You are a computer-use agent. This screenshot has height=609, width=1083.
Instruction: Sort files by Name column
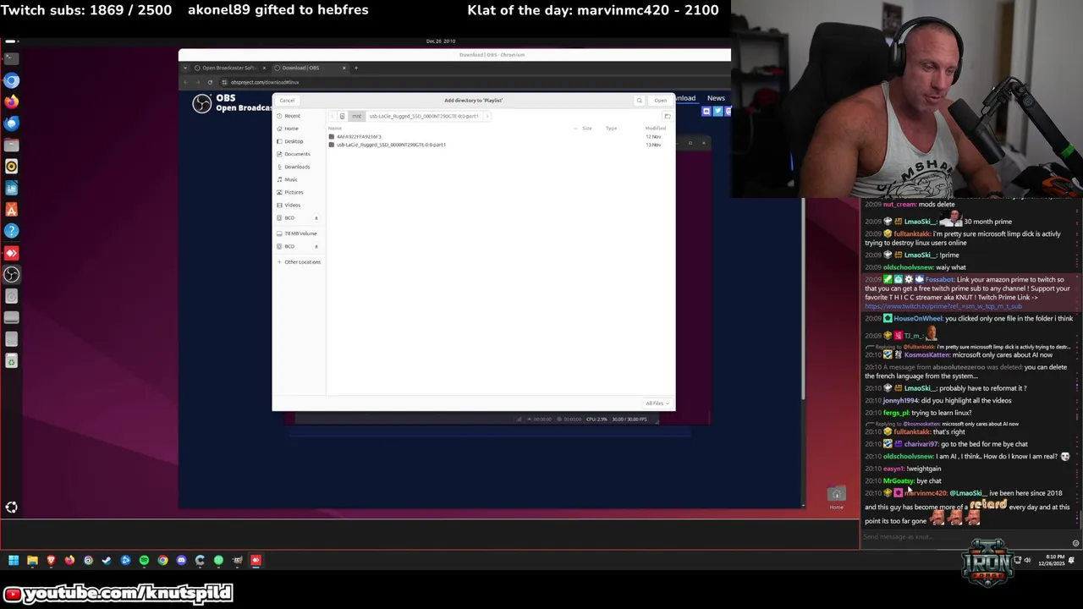point(335,128)
